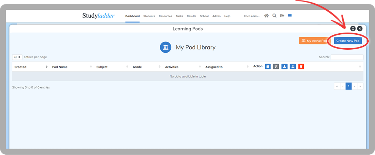375x155 pixels.
Task: Click the logout arrow icon
Action: (282, 16)
